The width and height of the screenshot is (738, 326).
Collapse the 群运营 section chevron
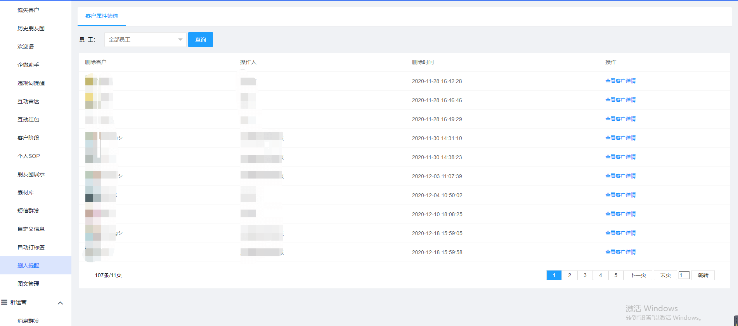click(60, 303)
